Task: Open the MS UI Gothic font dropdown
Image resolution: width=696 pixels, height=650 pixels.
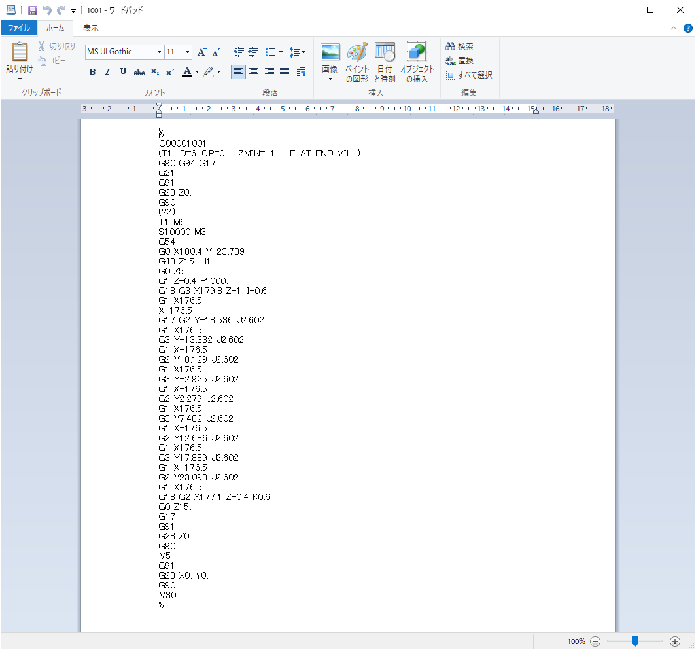Action: [159, 52]
